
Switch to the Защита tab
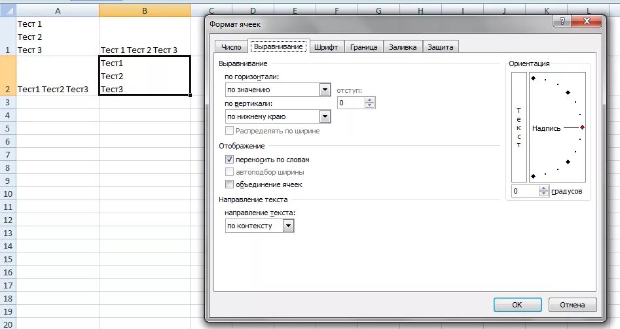440,47
